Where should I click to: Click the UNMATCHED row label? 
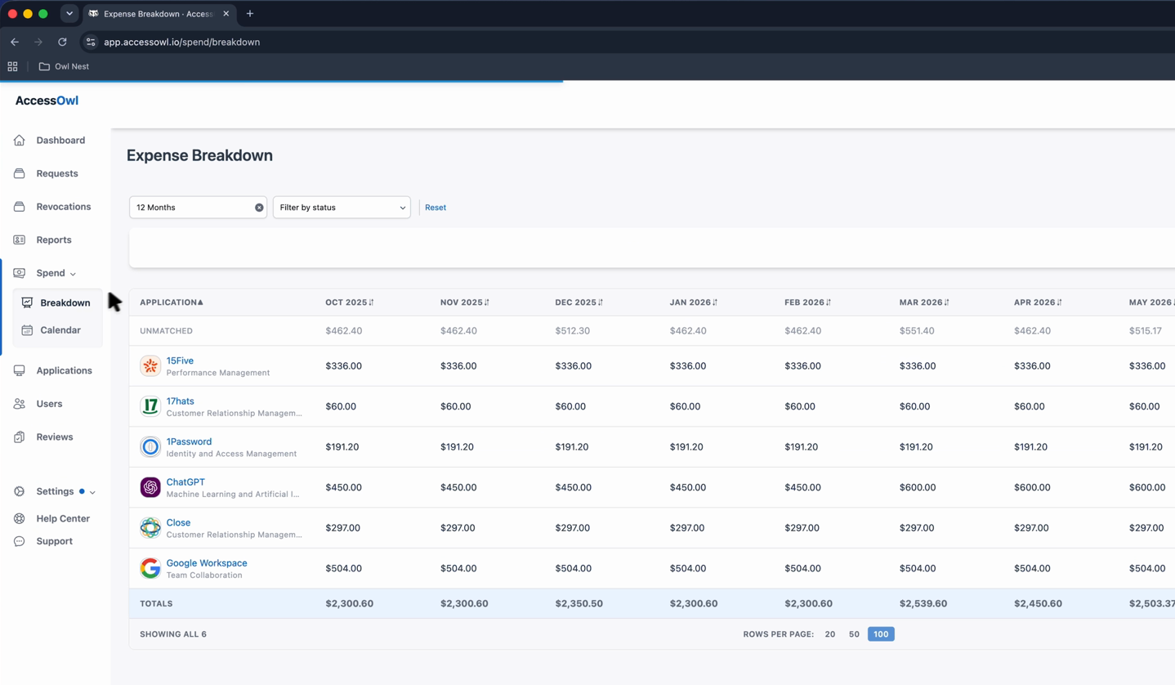click(x=166, y=331)
